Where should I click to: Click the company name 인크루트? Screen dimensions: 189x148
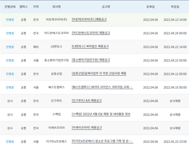(56, 101)
